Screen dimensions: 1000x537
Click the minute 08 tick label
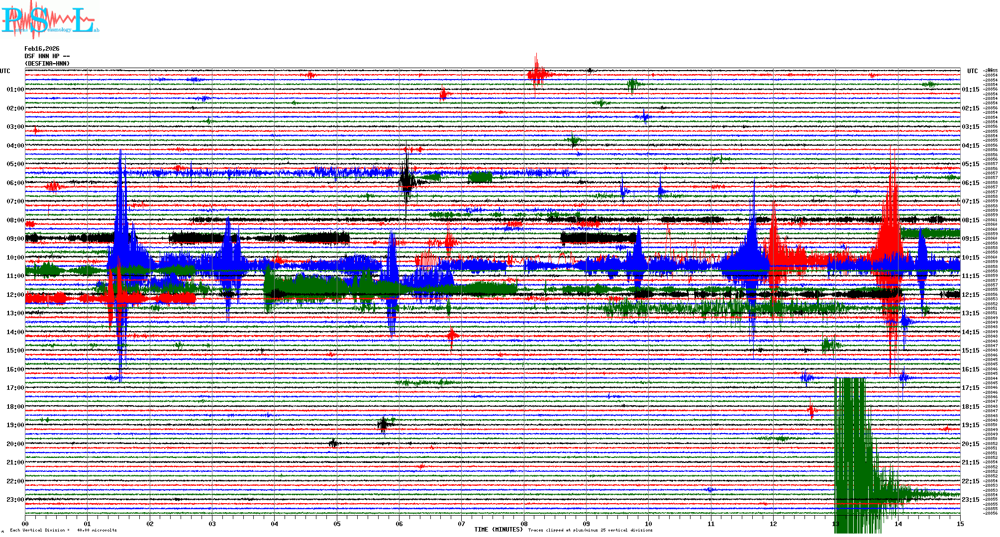(x=524, y=524)
